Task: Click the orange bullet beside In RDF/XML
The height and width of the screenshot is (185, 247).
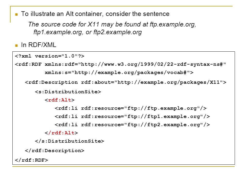Action: (16, 46)
